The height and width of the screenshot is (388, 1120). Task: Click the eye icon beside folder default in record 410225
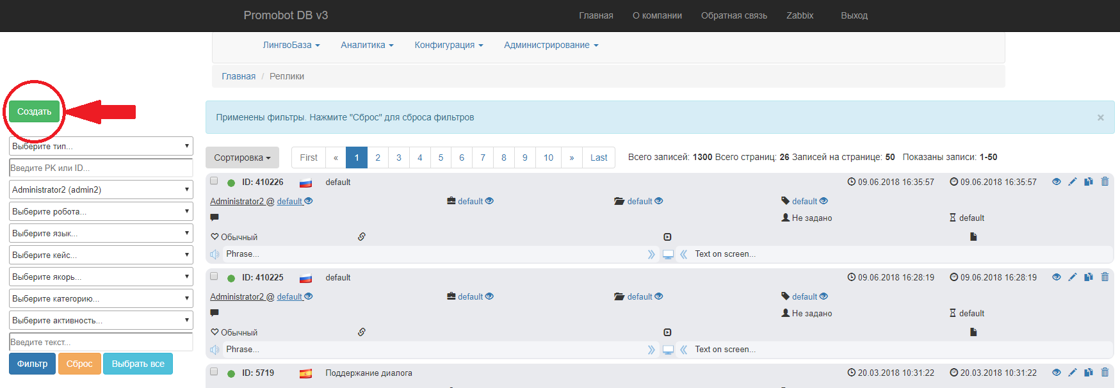[659, 296]
